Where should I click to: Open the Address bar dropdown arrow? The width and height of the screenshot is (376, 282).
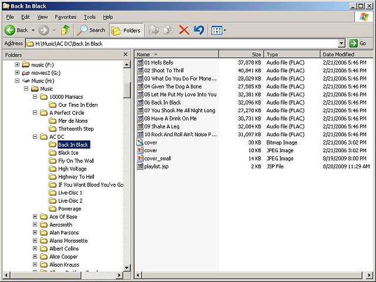341,43
